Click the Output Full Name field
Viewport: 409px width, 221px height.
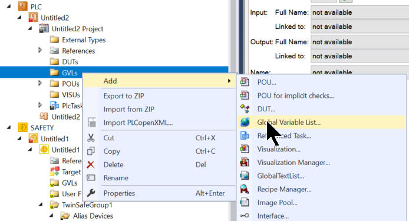coord(360,42)
